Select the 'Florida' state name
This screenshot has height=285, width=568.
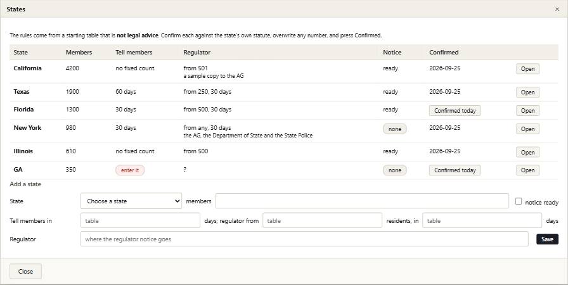[23, 109]
